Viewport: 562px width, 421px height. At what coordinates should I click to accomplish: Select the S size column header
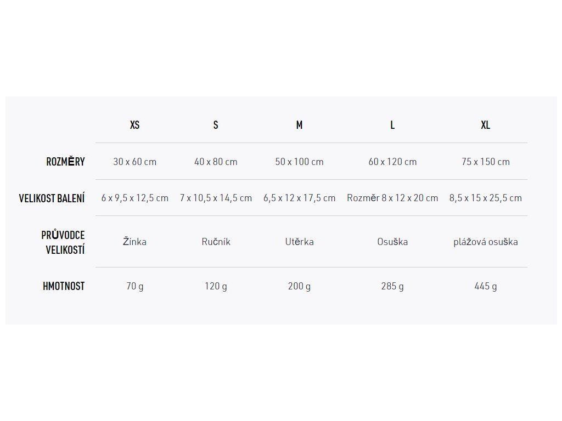tap(216, 125)
